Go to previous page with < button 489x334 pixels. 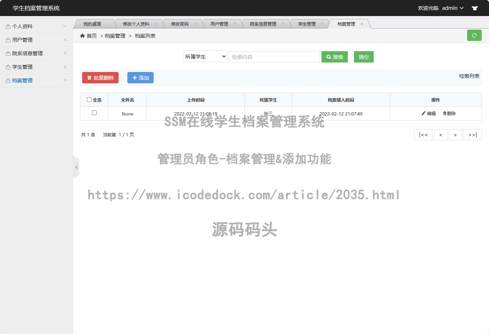pyautogui.click(x=441, y=134)
